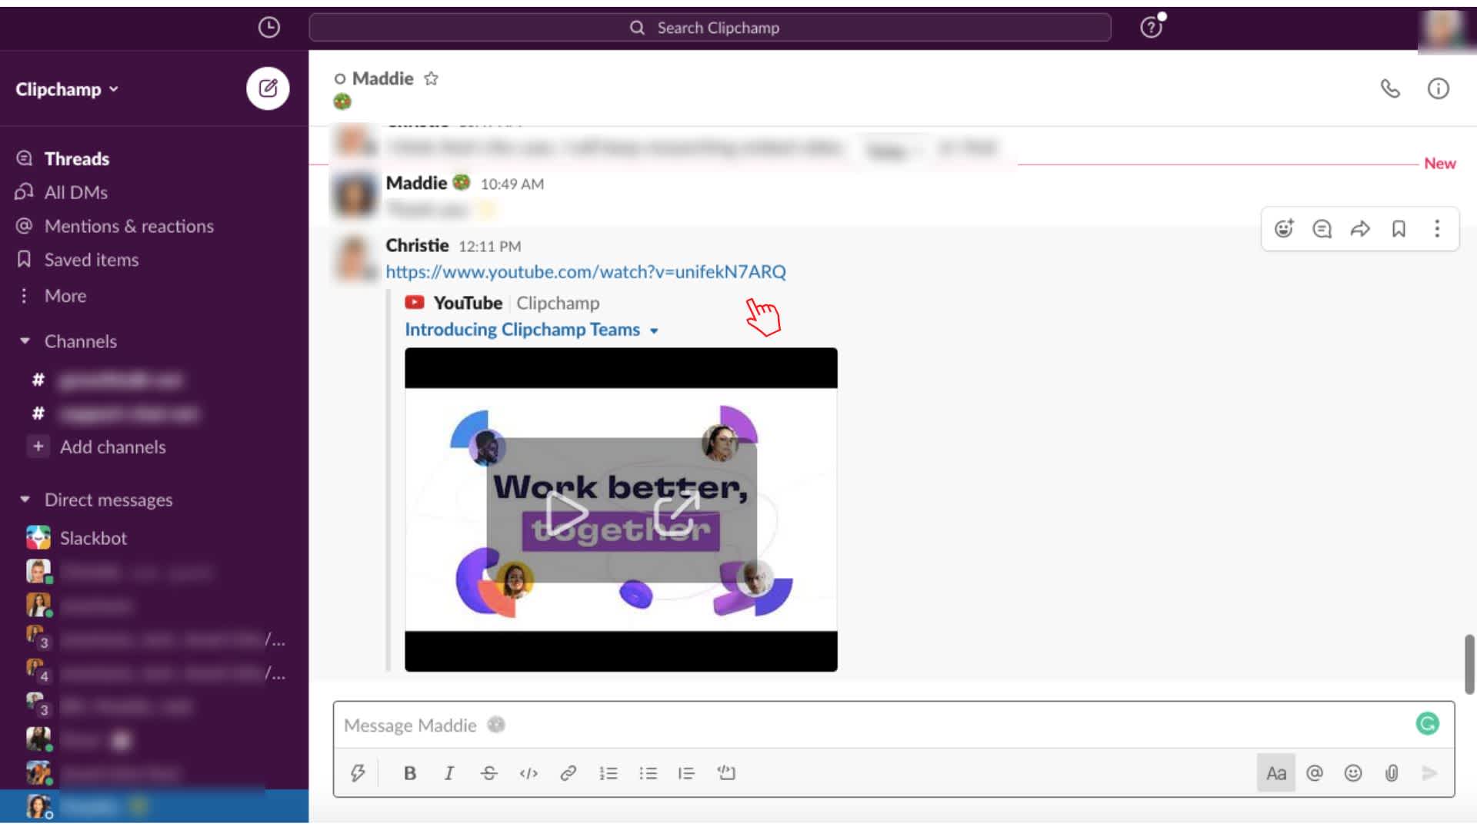The image size is (1477, 830).
Task: Attach a file with paperclip
Action: (1392, 773)
